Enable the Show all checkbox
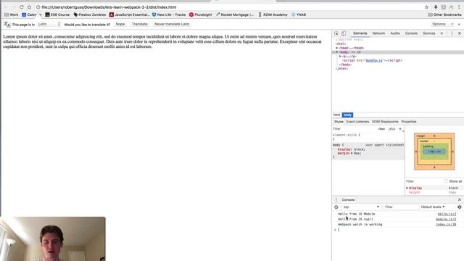The image size is (464, 261). click(x=446, y=181)
